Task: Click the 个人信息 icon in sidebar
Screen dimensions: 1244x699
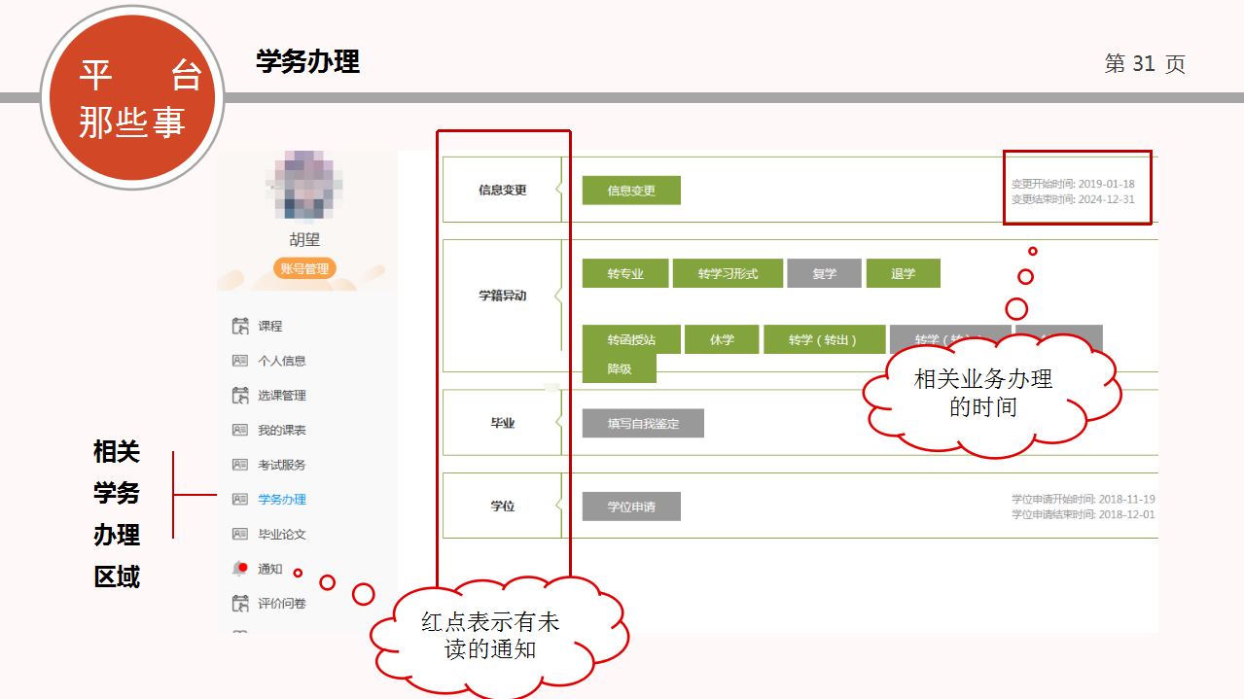Action: (240, 361)
